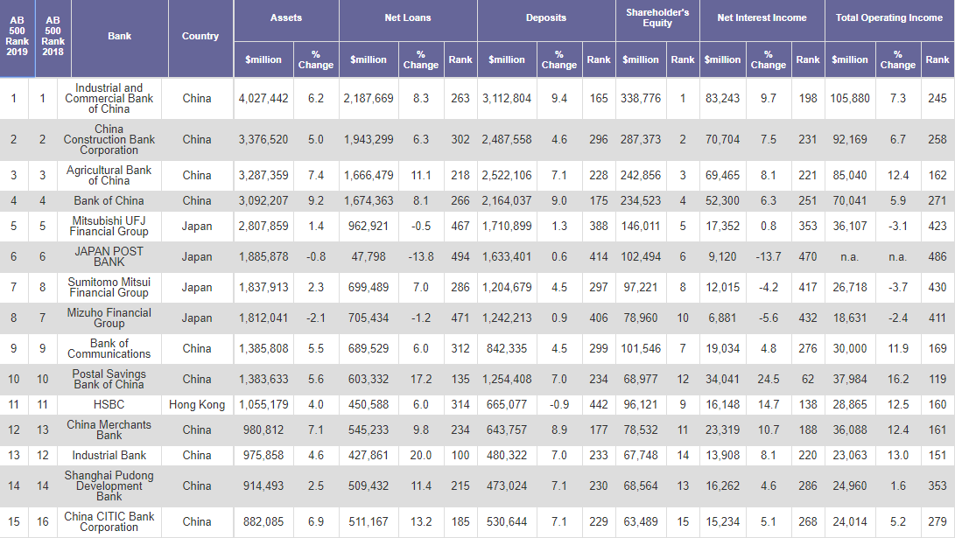
Task: Click the "Industrial Bank" name in row 13
Action: click(x=109, y=455)
